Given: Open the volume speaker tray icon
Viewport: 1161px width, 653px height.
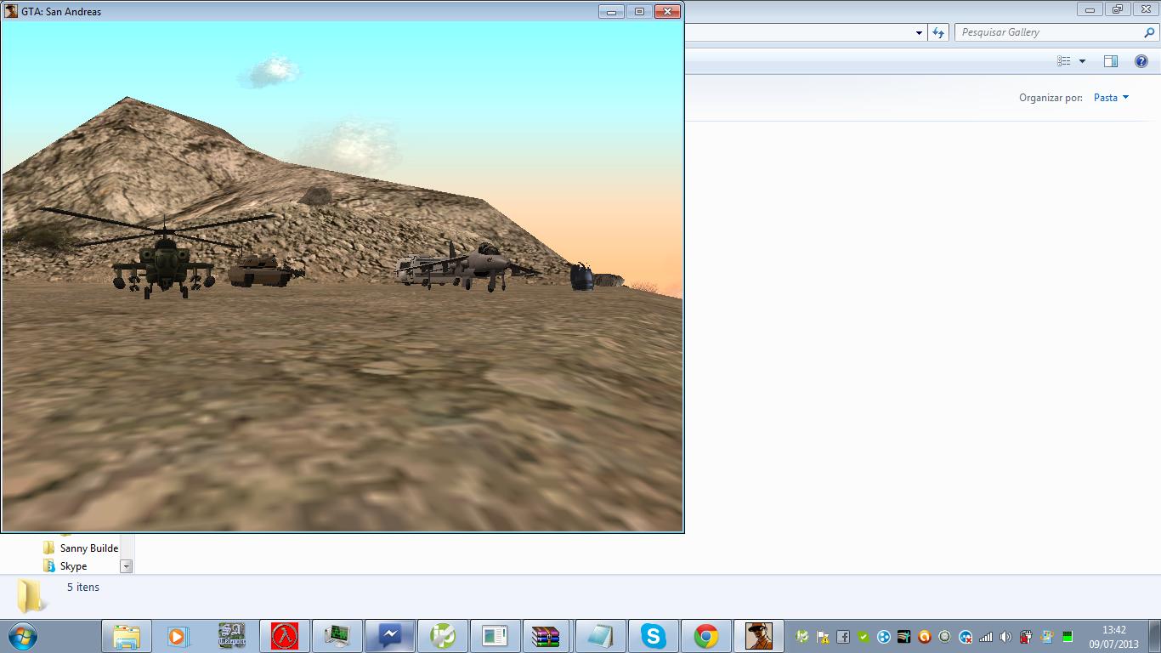Looking at the screenshot, I should click(x=1006, y=637).
